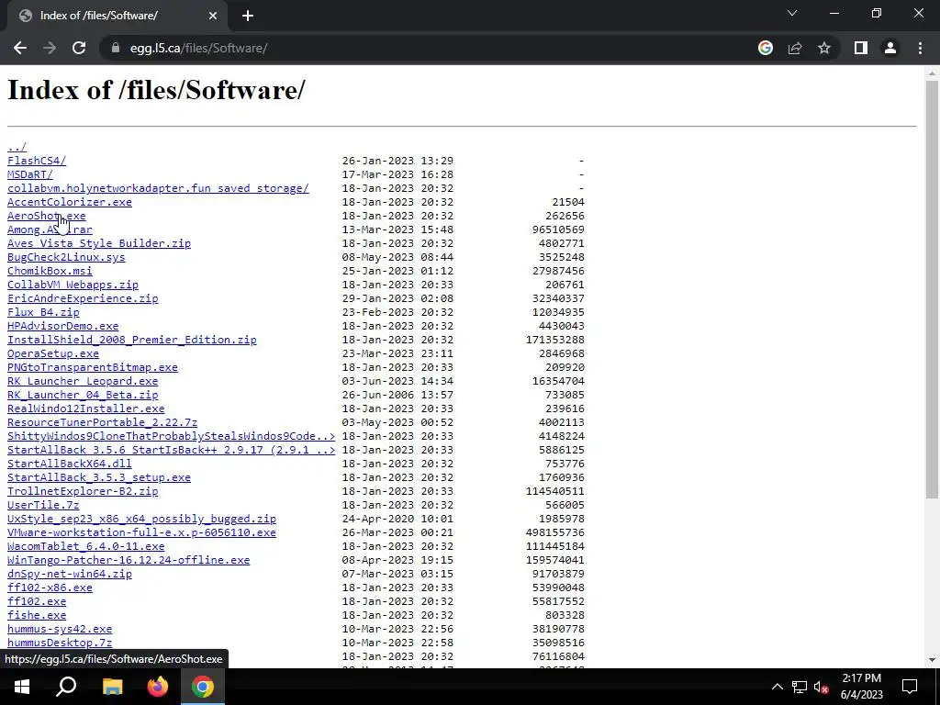Click TrollnetExplorer-B2.zip link
940x705 pixels.
click(83, 492)
